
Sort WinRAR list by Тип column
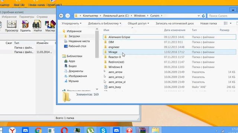pos(17,43)
